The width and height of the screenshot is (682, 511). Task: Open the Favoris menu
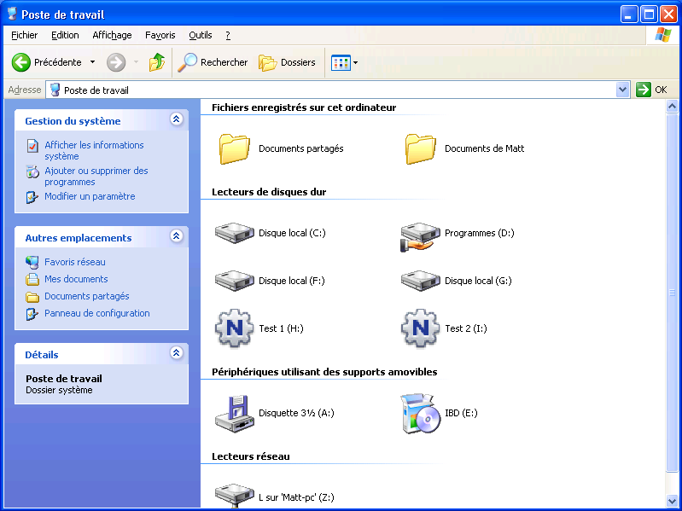(x=160, y=35)
